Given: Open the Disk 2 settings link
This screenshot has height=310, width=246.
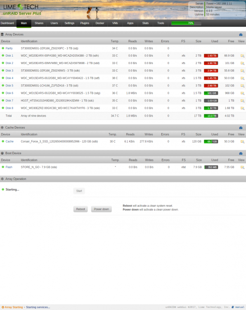Looking at the screenshot, I should 9,63.
